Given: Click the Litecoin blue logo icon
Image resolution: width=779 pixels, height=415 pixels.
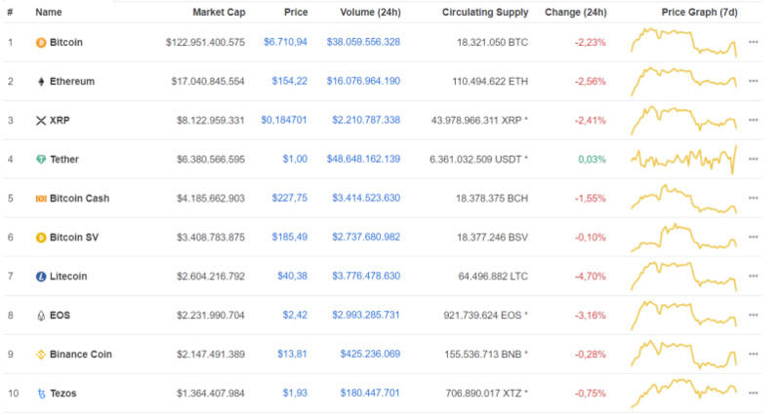Looking at the screenshot, I should (41, 277).
